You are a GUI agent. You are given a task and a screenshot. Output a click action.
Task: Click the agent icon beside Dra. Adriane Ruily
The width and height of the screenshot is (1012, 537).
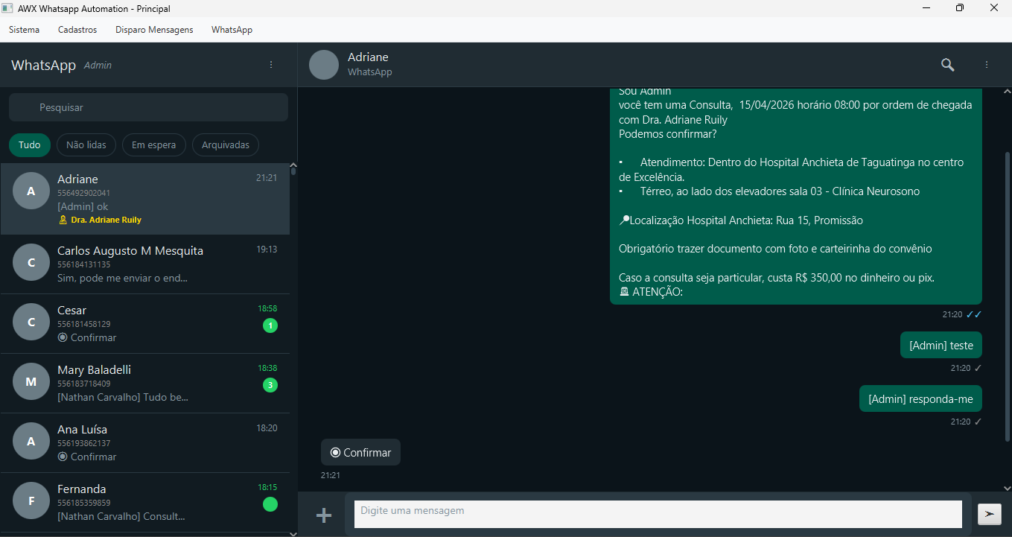coord(62,220)
